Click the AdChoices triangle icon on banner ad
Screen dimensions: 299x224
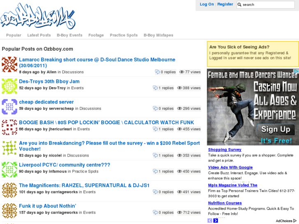[x=296, y=71]
